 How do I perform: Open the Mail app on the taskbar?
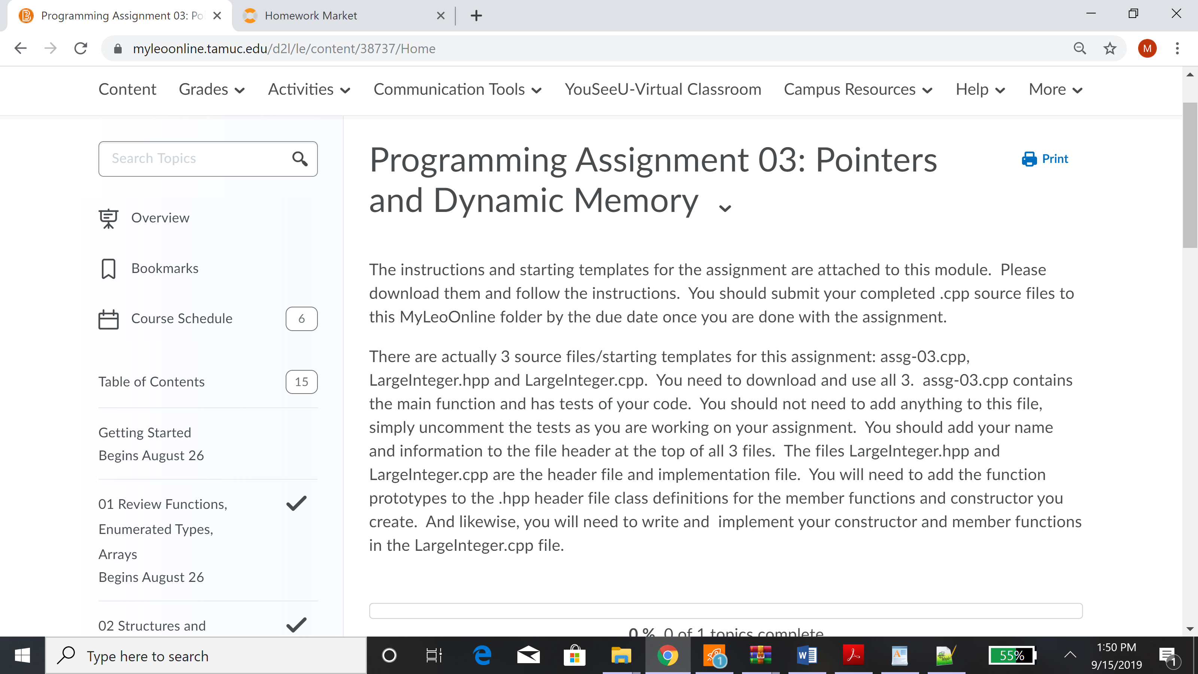528,656
